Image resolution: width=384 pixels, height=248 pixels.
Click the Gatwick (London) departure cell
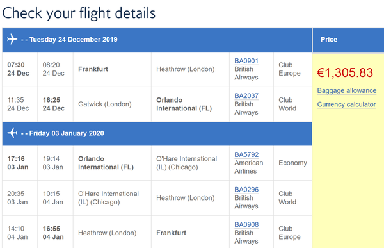coord(112,104)
